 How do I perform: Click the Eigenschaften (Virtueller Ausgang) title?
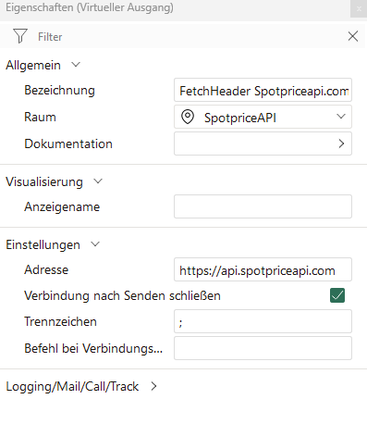pyautogui.click(x=90, y=7)
